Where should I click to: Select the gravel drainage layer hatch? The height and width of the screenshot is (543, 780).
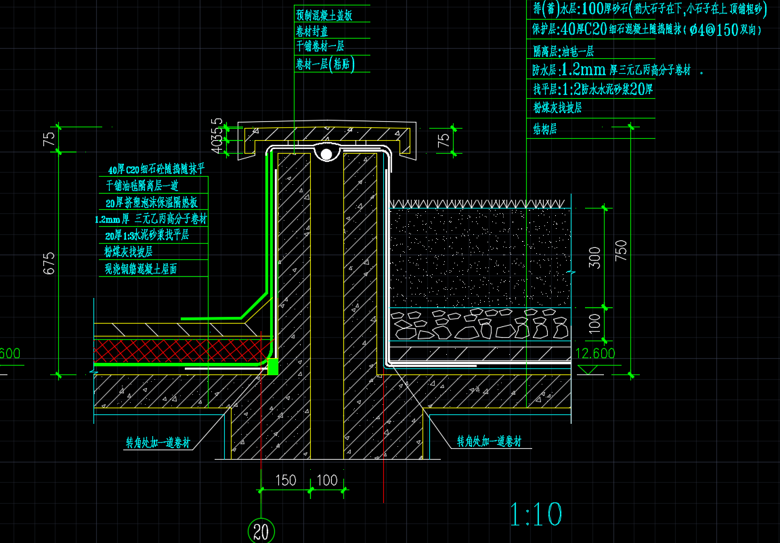click(479, 324)
